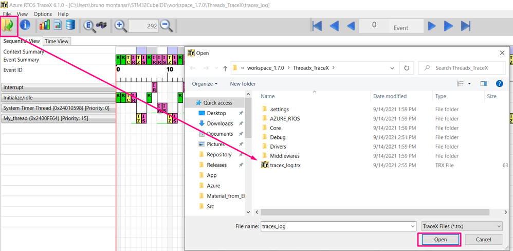Click the zoom value field showing 292
The image size is (513, 251).
pos(143,26)
